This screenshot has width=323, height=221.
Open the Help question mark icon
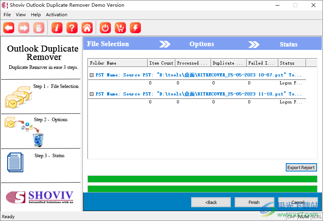point(72,28)
